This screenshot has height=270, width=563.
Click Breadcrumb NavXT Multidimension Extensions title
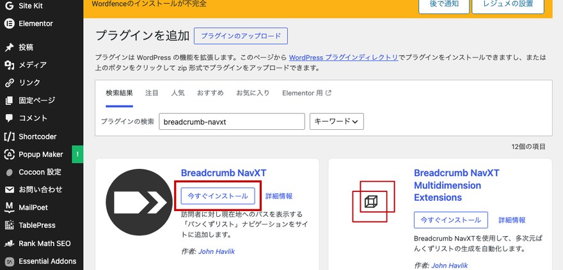click(456, 186)
